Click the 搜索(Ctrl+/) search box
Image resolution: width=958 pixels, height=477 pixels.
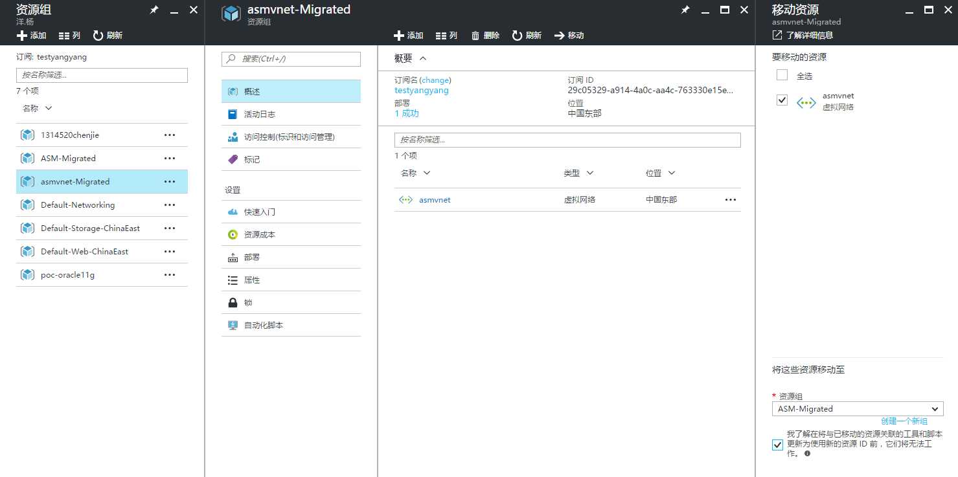pyautogui.click(x=291, y=59)
